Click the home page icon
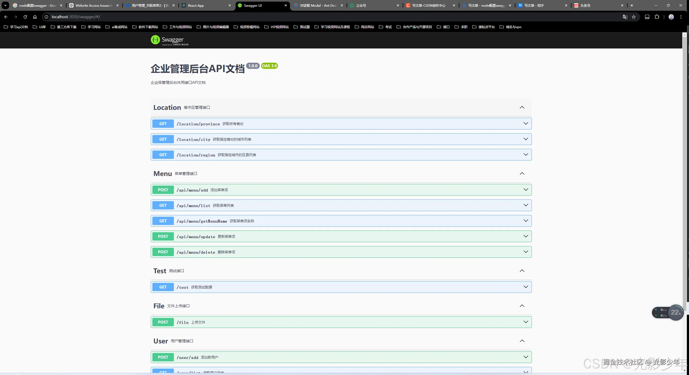This screenshot has width=689, height=375. pos(35,17)
